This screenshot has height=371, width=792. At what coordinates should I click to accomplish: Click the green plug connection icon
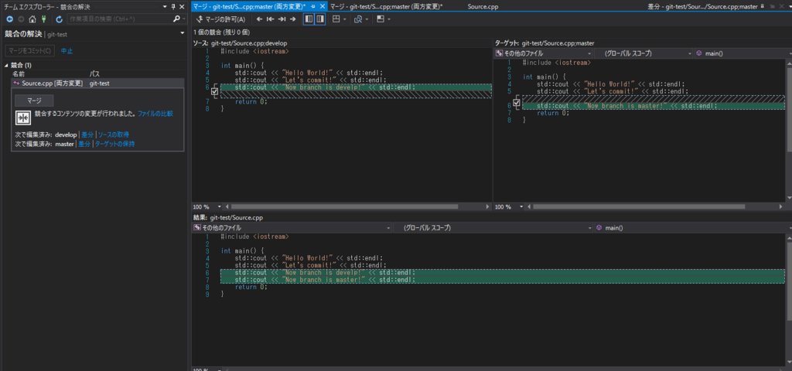click(x=43, y=18)
